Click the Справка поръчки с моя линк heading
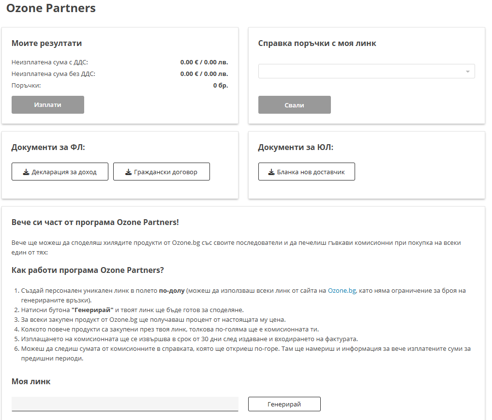This screenshot has width=492, height=420. pos(317,43)
